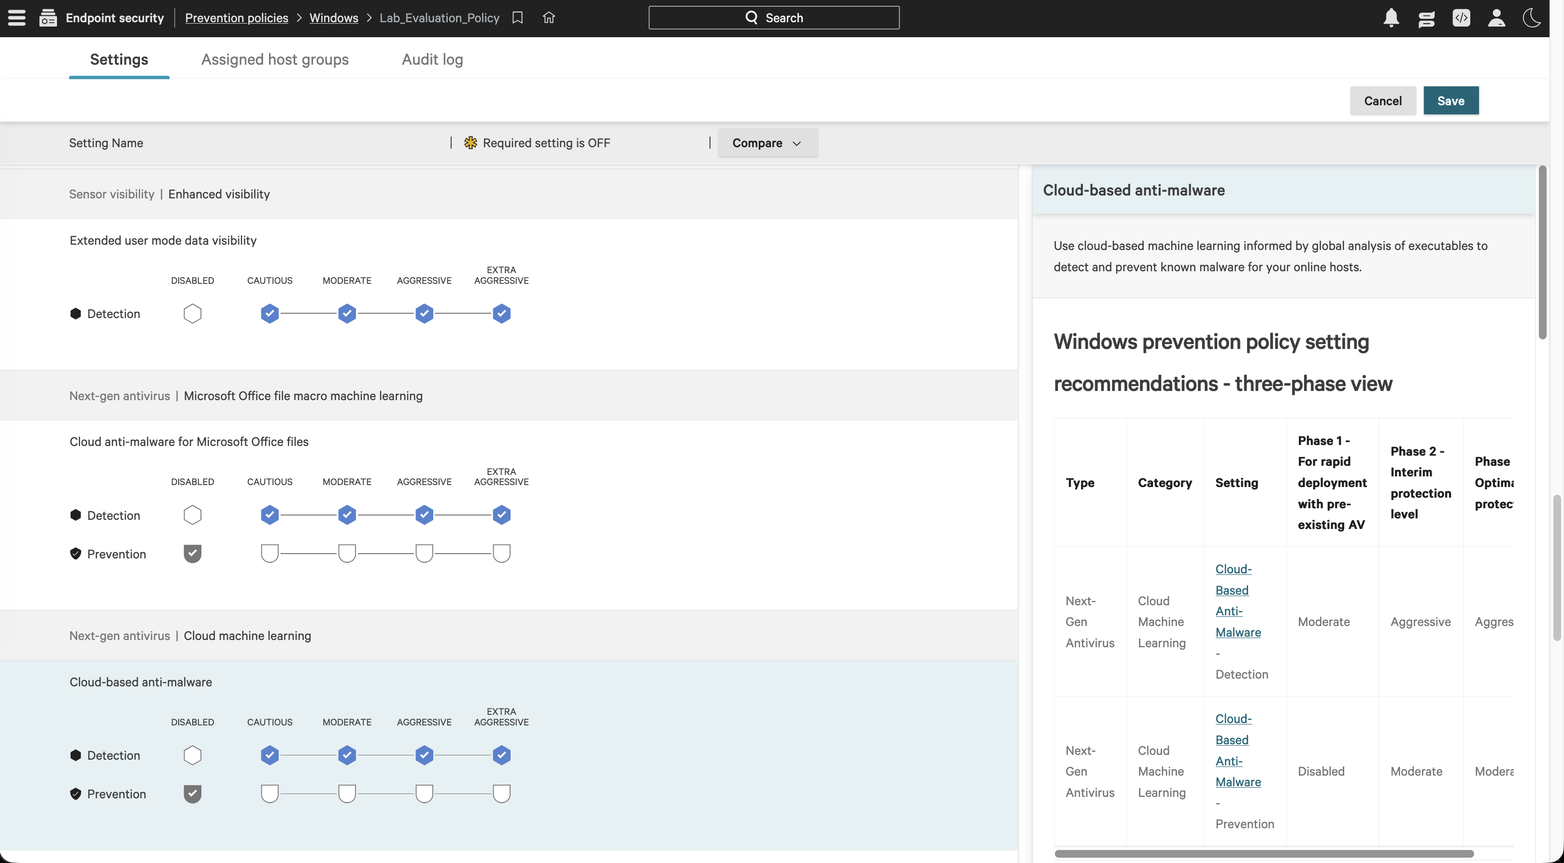Set Office files prevention to Cautious

pos(270,554)
